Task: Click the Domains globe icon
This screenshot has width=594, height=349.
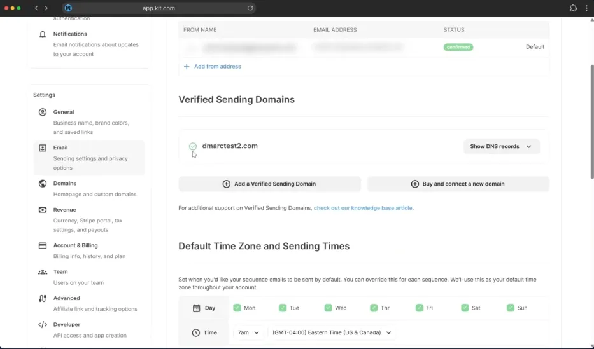Action: tap(43, 183)
